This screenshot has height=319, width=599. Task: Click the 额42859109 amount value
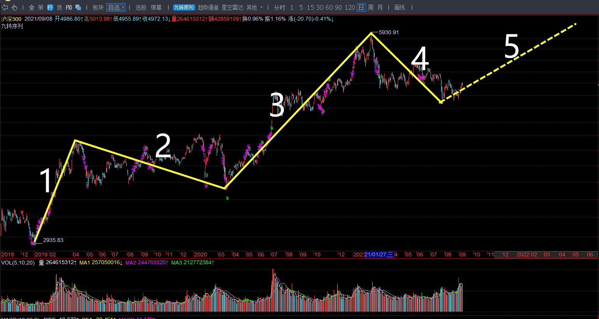(x=224, y=19)
